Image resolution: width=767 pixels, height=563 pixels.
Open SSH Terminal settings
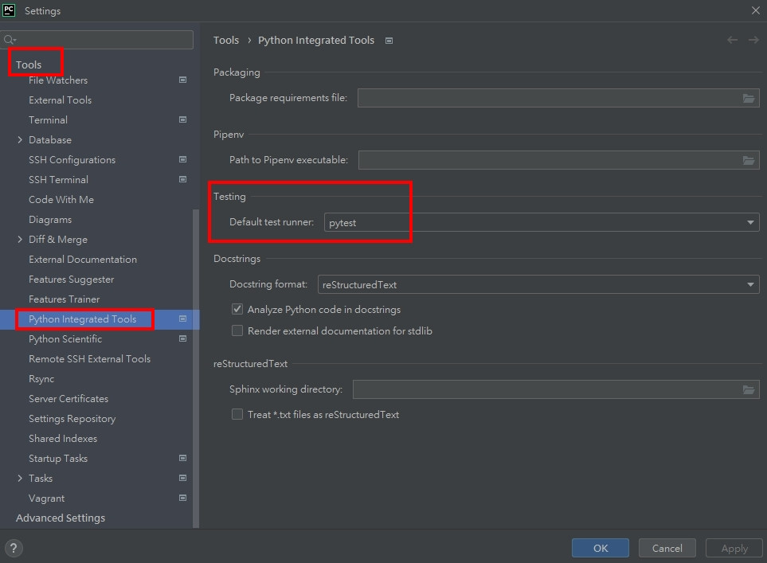click(58, 179)
